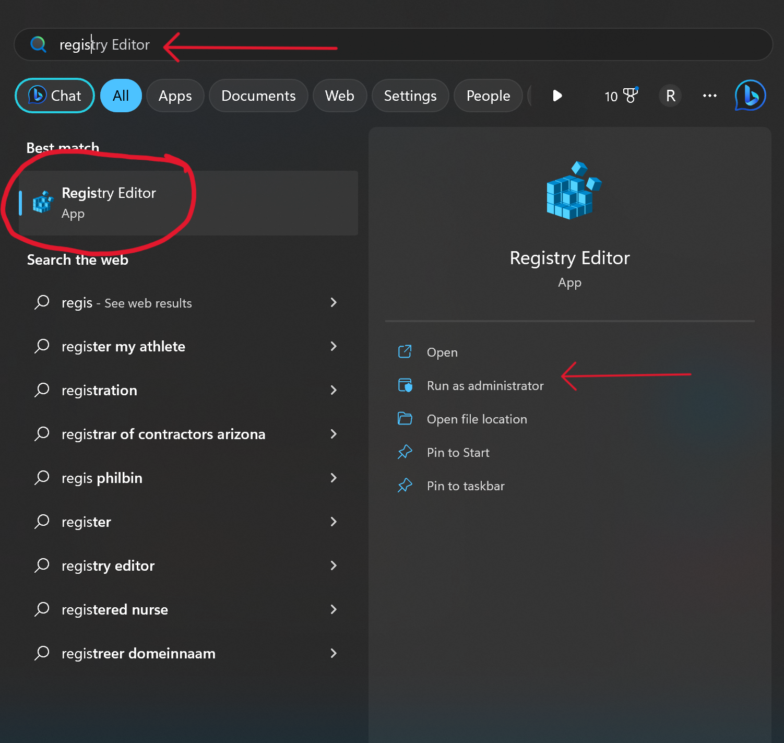784x743 pixels.
Task: Select web suggestion 'registry editor'
Action: tap(188, 566)
